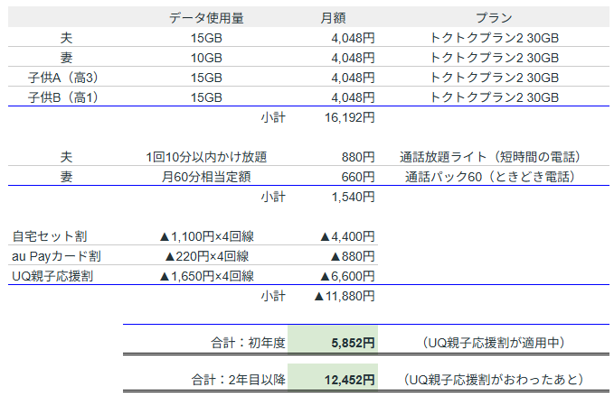Image resolution: width=614 pixels, height=396 pixels.
Task: Select the ▲1,650円×4回線 cell
Action: (206, 276)
